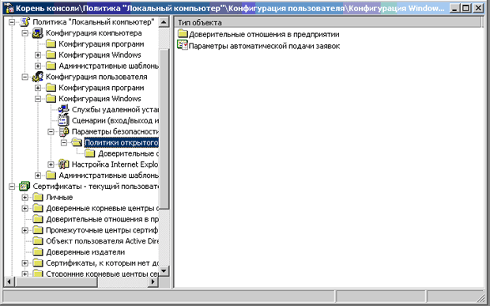This screenshot has height=306, width=490.
Task: Click the Настройка Internet Explorer icon
Action: tap(63, 164)
